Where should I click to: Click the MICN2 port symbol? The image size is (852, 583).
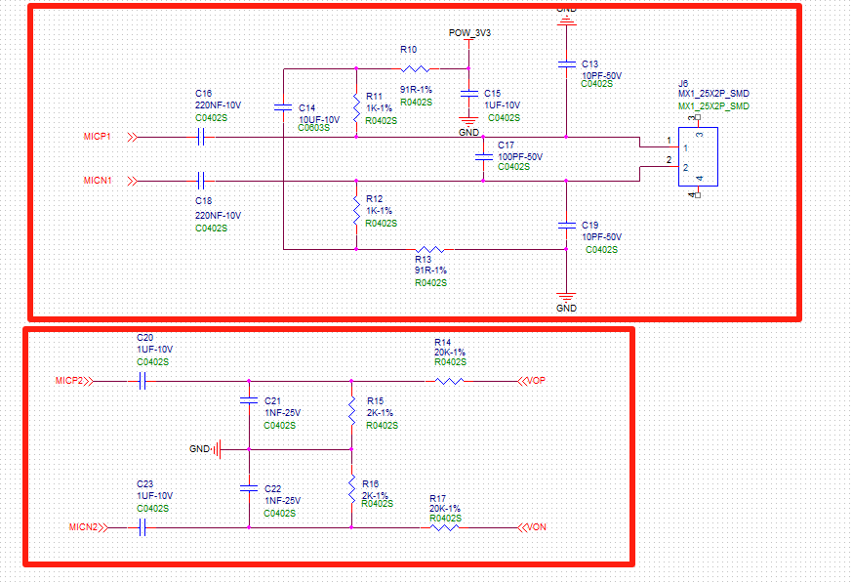pos(103,527)
